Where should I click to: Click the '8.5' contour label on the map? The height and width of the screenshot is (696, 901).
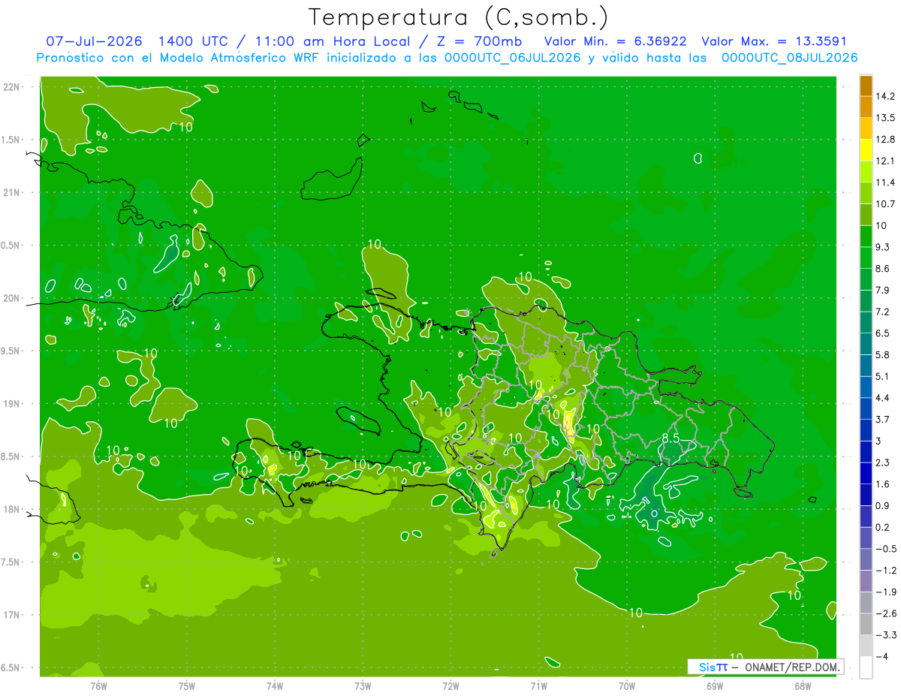point(670,438)
